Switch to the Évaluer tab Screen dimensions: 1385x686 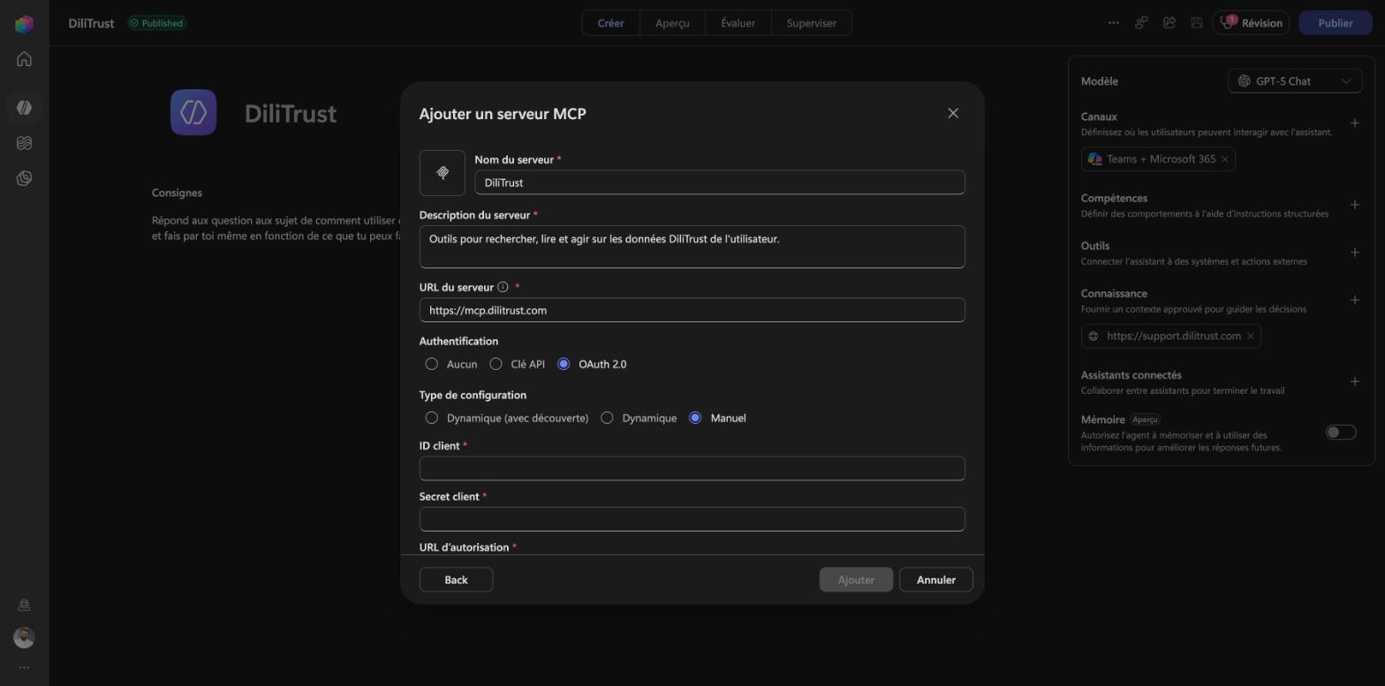pos(738,23)
